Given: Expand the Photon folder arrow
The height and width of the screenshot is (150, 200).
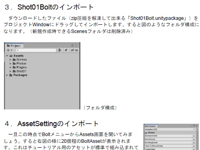Looking at the screenshot, I should [10, 64].
